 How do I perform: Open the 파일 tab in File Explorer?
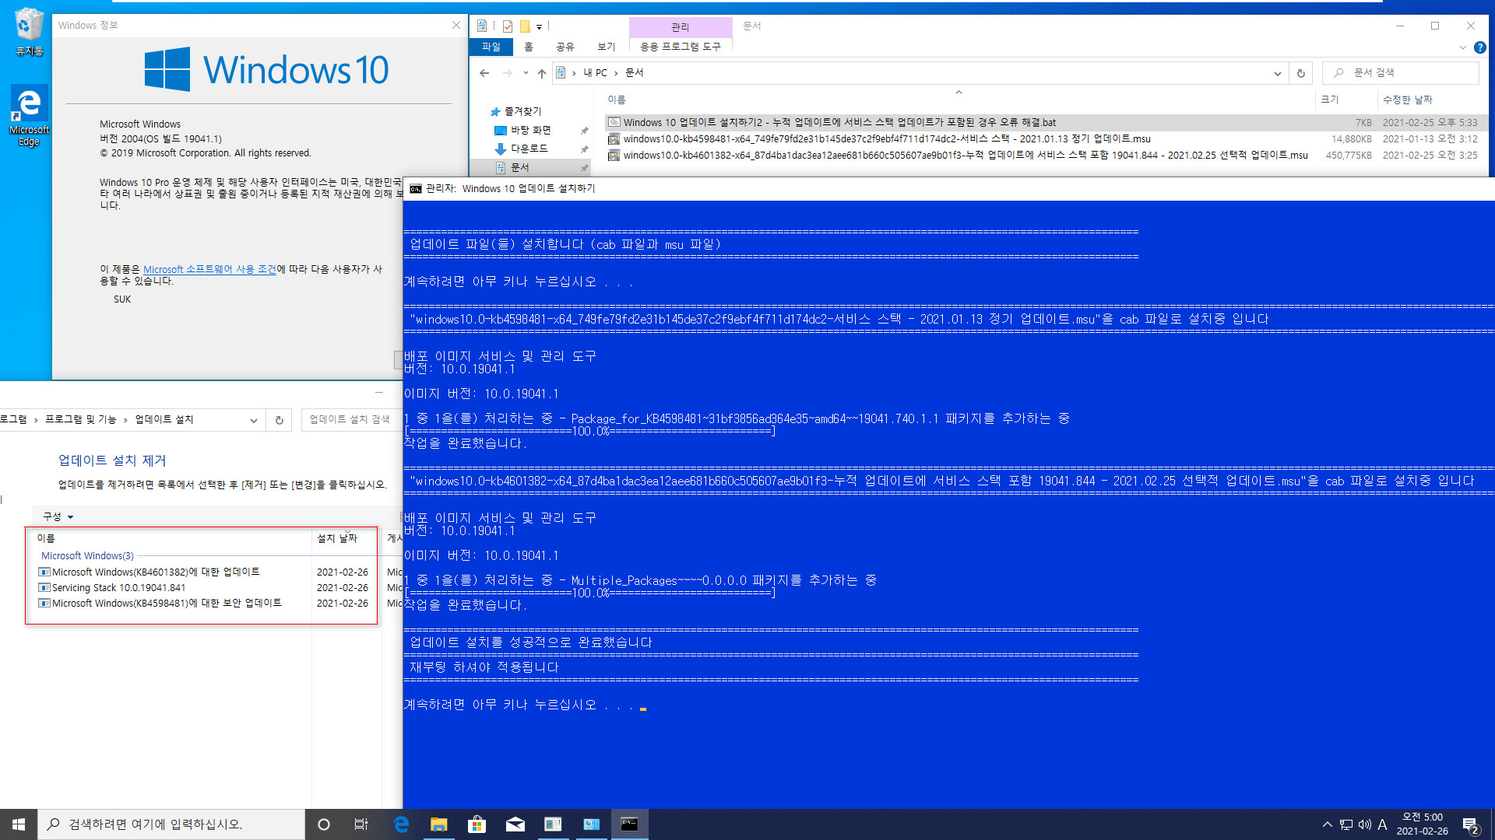click(x=491, y=47)
